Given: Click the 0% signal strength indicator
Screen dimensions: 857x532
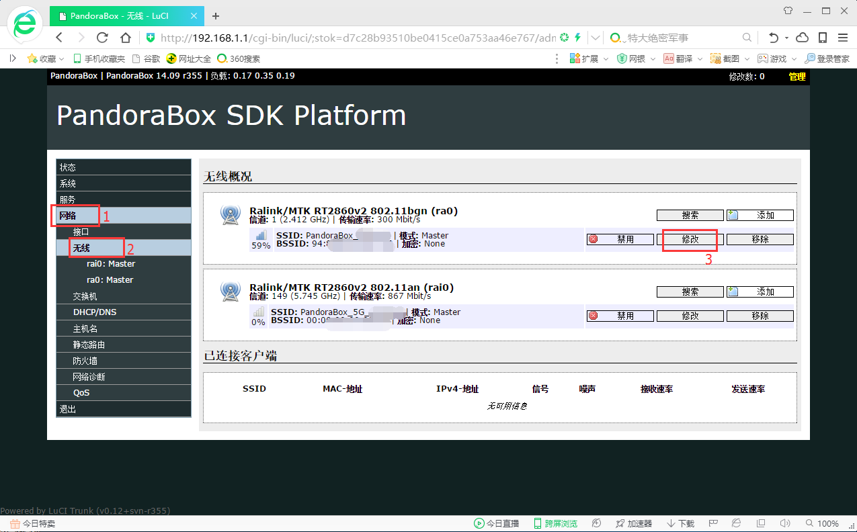Looking at the screenshot, I should click(x=258, y=316).
